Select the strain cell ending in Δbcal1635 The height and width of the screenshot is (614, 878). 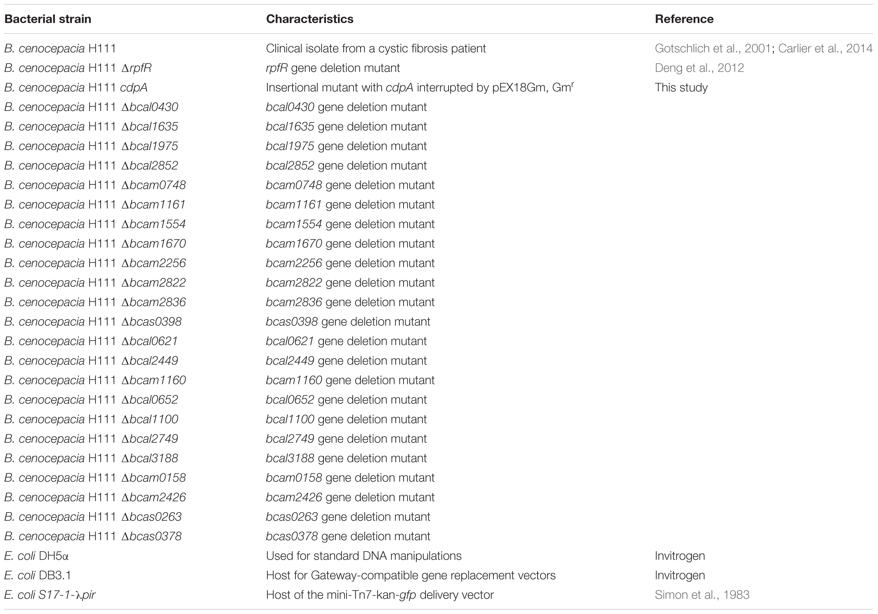pyautogui.click(x=91, y=126)
